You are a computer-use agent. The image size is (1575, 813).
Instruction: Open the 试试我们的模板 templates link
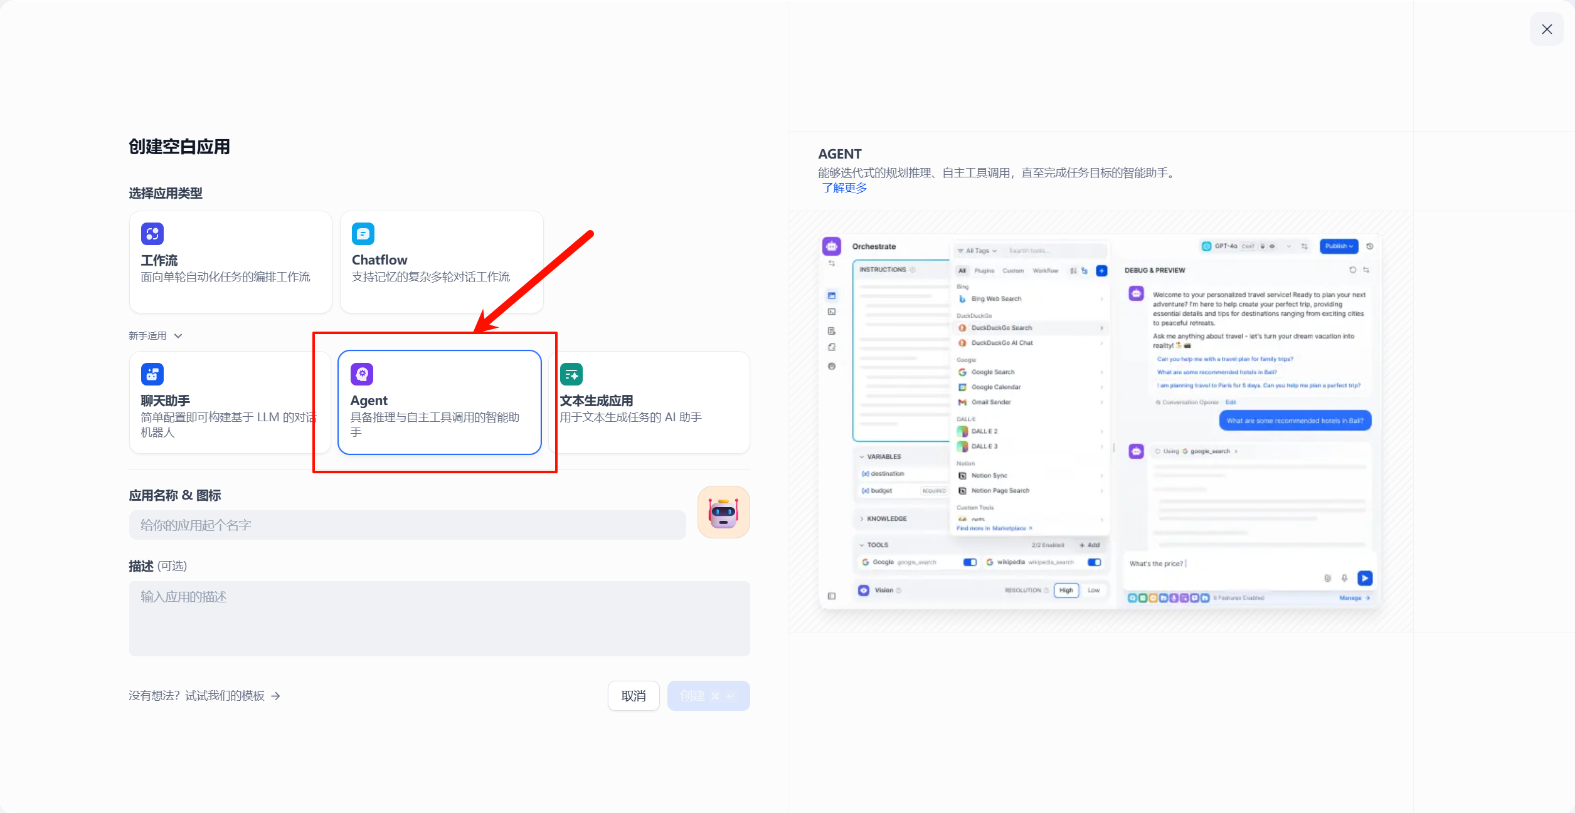[224, 696]
